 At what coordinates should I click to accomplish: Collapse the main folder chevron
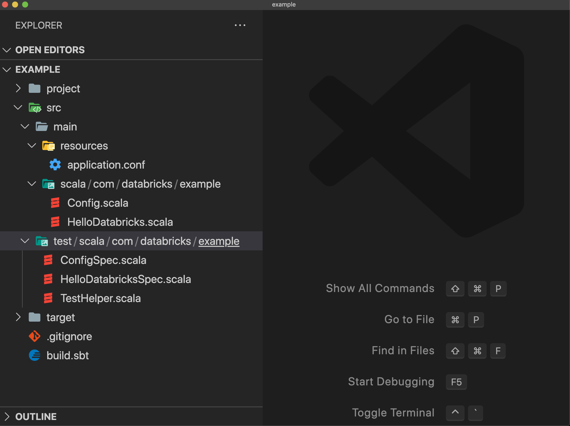(25, 126)
